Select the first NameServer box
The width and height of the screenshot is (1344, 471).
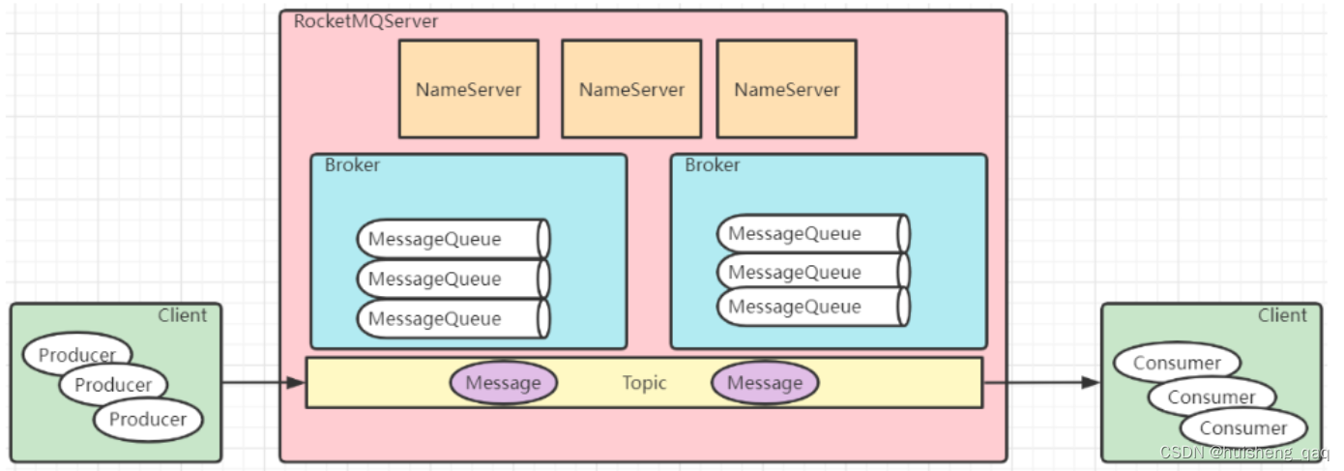click(469, 89)
